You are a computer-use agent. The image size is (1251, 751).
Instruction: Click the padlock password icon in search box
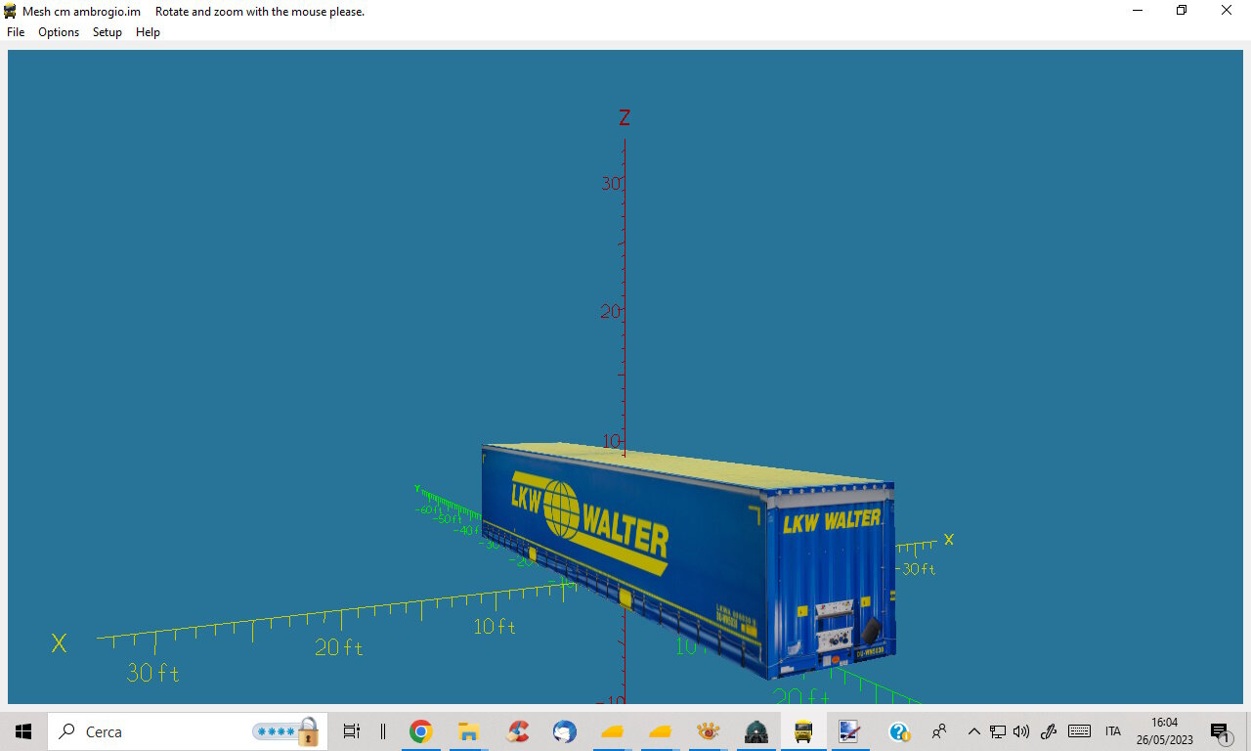(309, 731)
